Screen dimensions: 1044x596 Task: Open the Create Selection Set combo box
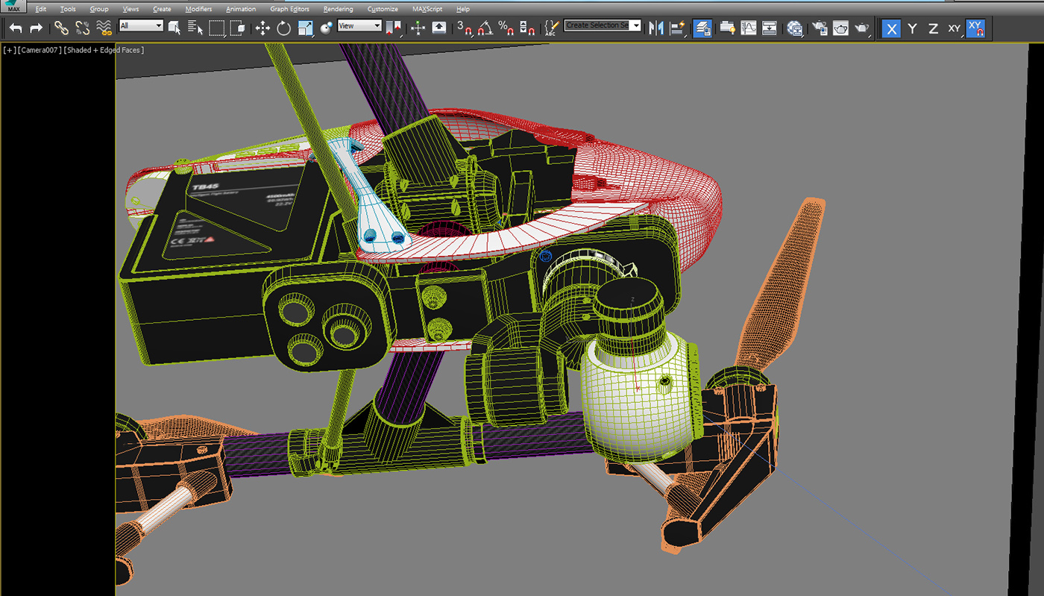603,25
